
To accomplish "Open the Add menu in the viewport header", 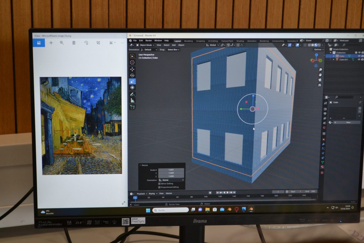I will (x=173, y=45).
